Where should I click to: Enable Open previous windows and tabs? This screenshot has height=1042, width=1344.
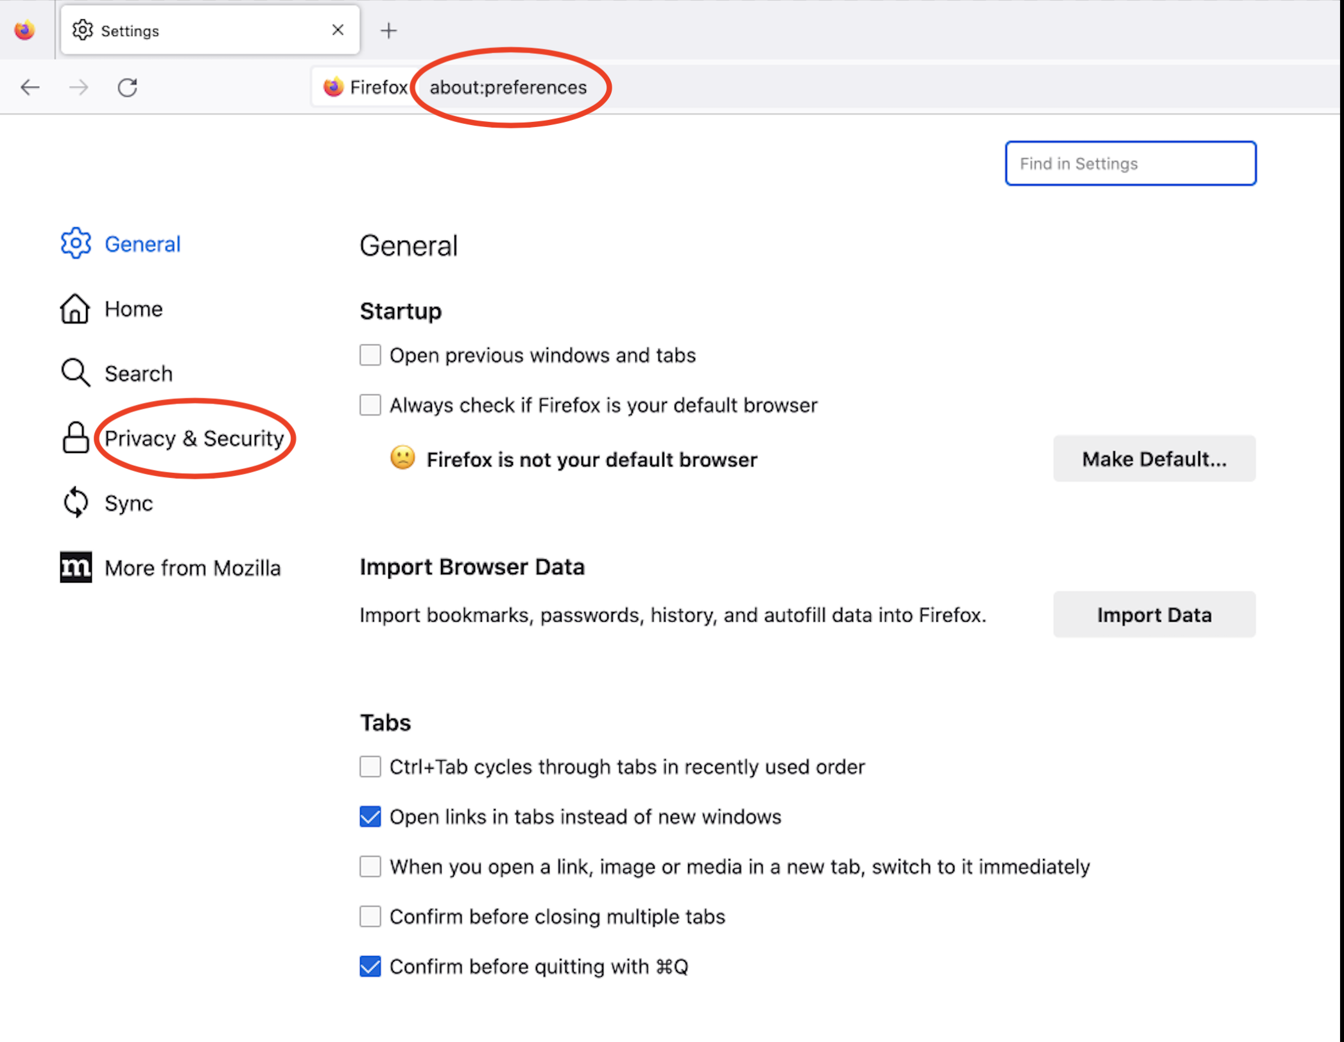coord(370,355)
